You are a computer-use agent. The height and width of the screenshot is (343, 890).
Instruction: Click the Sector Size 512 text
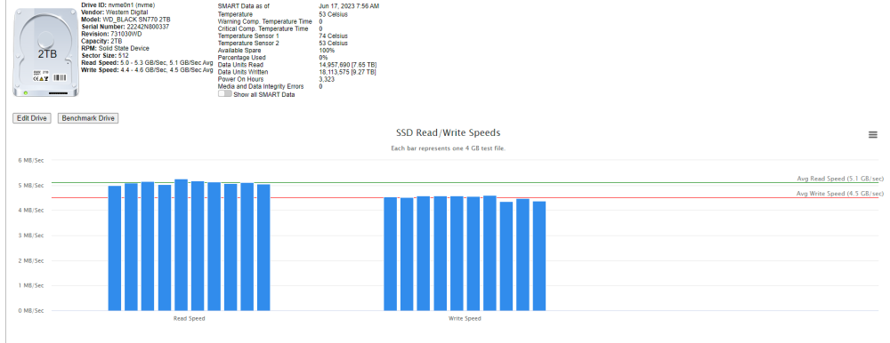click(105, 56)
